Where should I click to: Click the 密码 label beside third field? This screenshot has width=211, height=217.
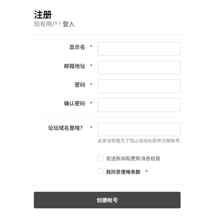80,85
